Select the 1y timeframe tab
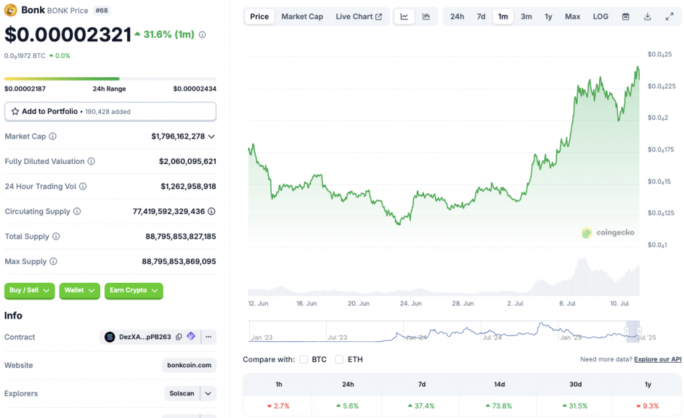 click(x=548, y=16)
